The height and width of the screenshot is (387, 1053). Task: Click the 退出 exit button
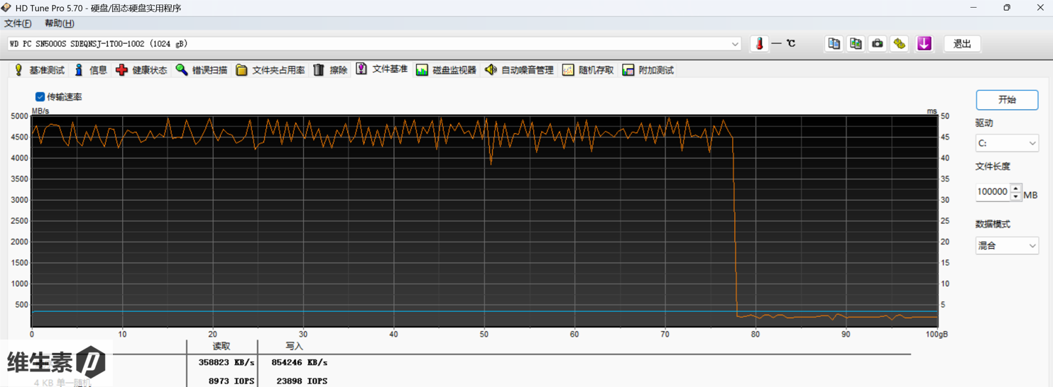coord(961,44)
